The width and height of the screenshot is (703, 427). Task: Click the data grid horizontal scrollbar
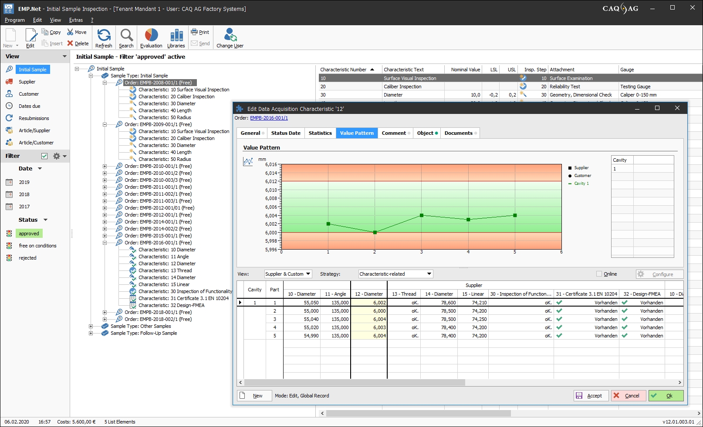(355, 383)
